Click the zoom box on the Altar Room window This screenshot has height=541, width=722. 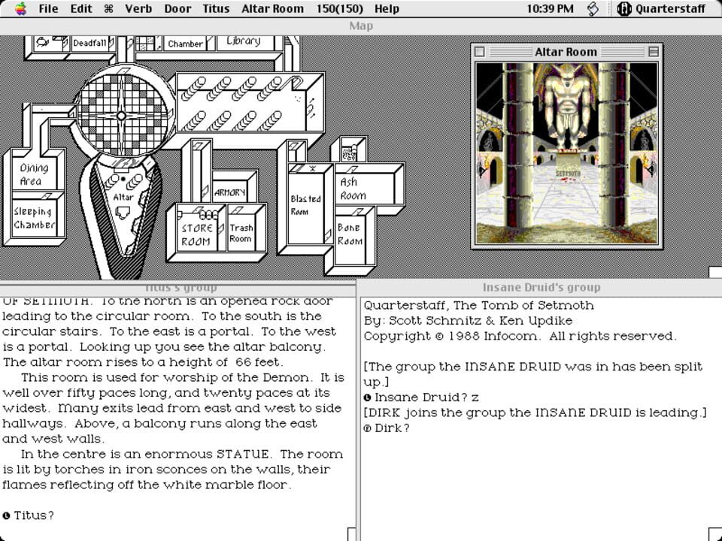[x=654, y=51]
